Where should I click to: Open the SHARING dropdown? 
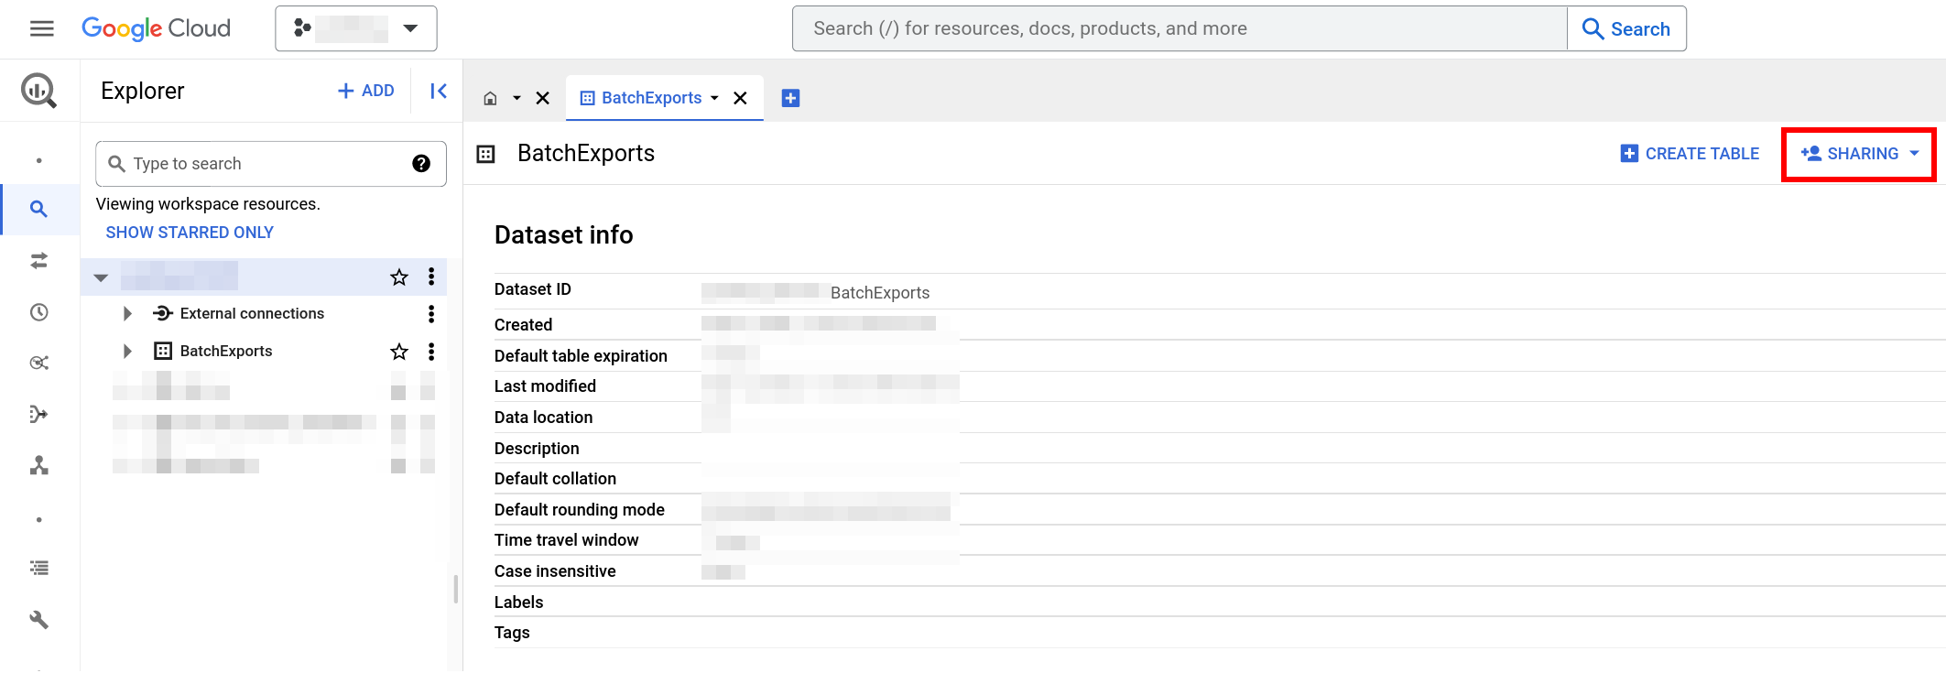tap(1859, 154)
